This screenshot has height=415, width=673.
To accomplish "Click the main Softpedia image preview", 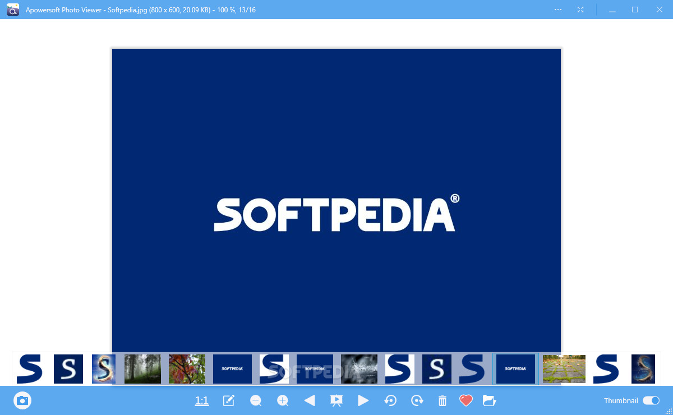I will [x=336, y=200].
